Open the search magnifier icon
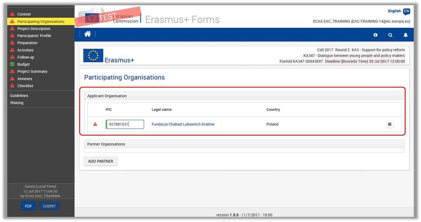This screenshot has height=222, width=421. 391,35
